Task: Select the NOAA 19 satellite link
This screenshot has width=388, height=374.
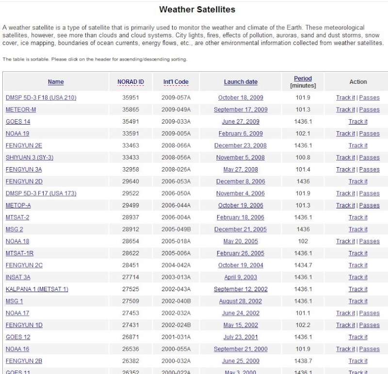Action: [17, 134]
